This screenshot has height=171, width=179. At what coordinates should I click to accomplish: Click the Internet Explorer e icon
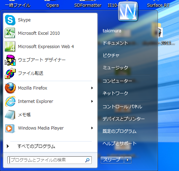point(10,101)
